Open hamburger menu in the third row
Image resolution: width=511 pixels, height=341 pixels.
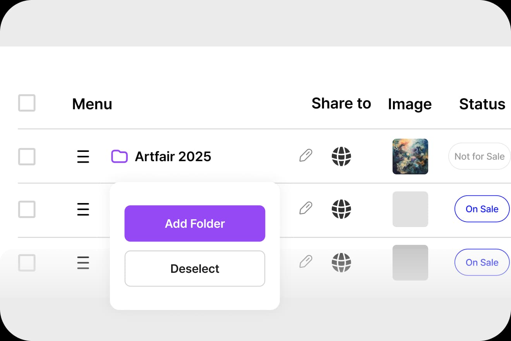83,263
